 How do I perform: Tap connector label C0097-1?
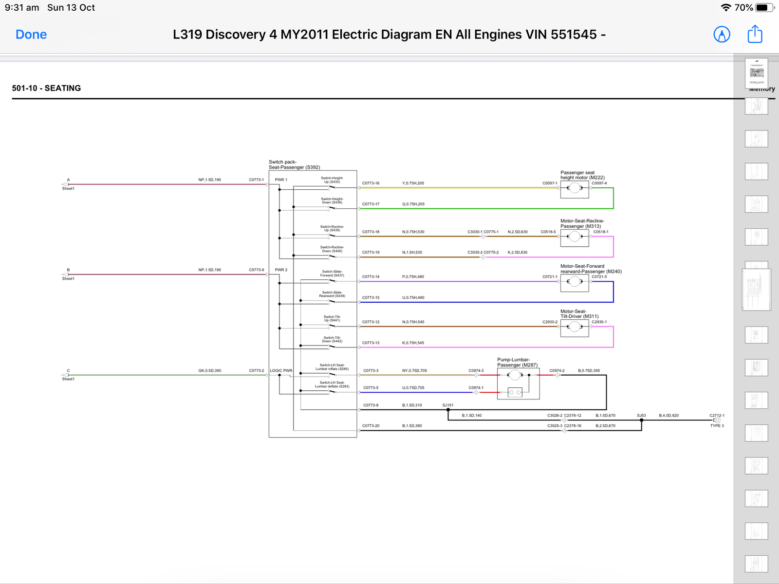pos(550,183)
